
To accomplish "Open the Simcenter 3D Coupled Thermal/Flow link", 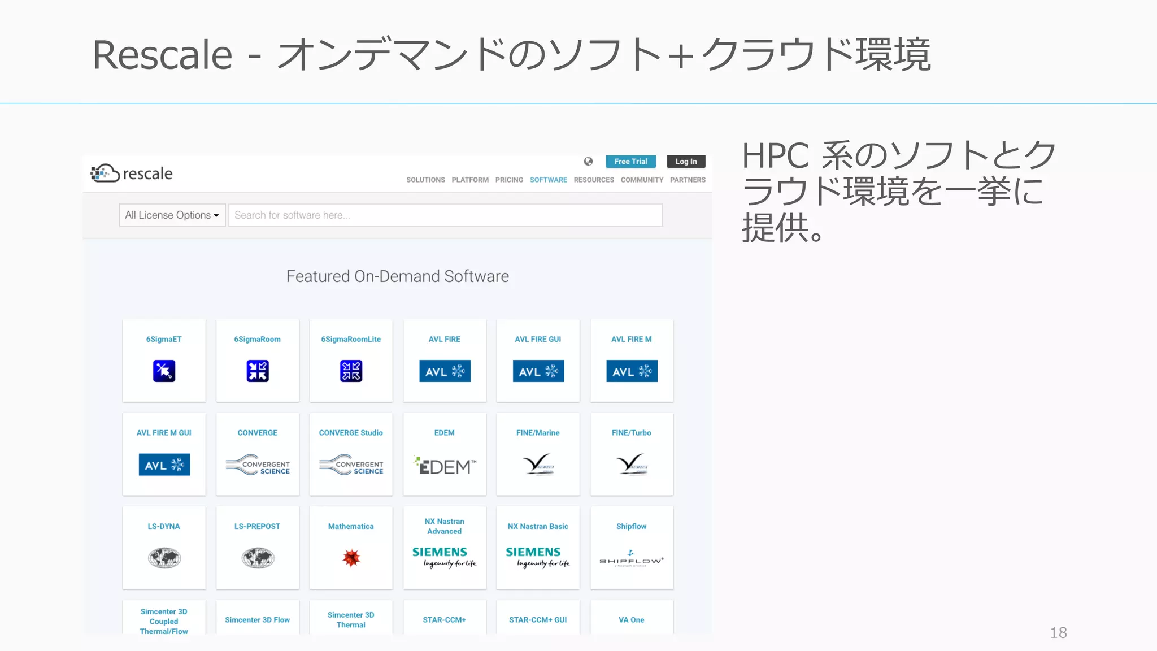I will tap(164, 621).
